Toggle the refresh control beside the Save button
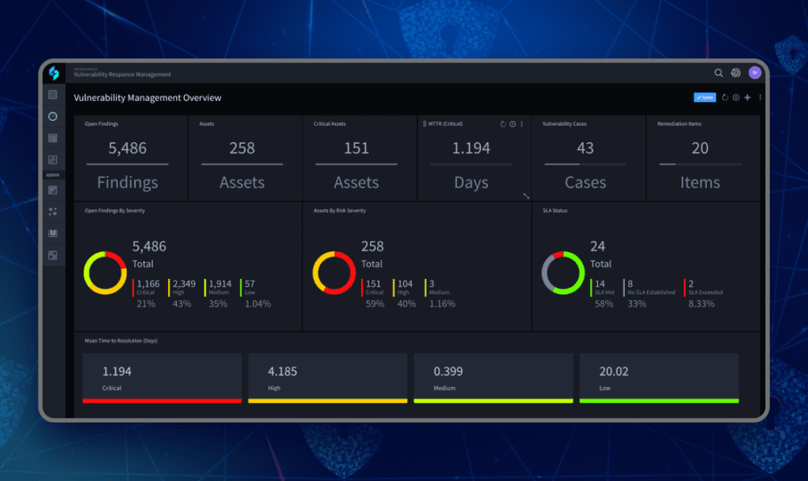808x481 pixels. 724,97
